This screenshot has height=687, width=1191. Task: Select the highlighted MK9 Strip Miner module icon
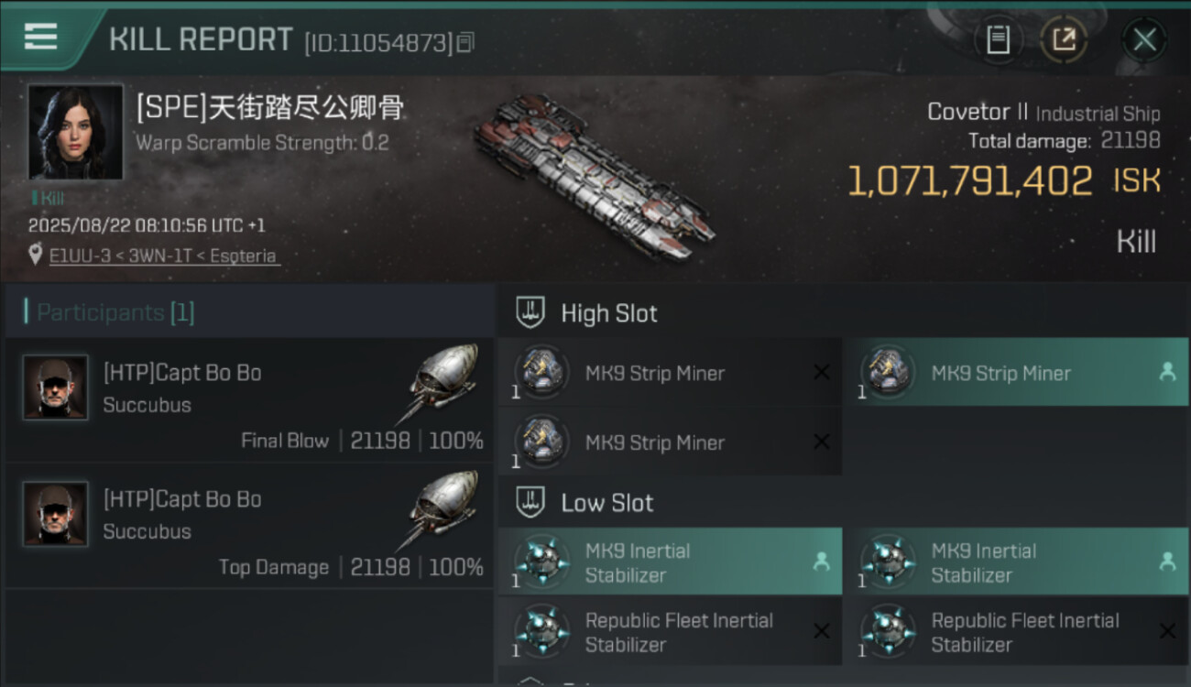coord(887,373)
